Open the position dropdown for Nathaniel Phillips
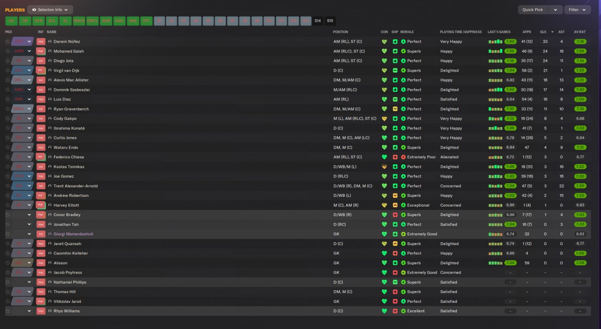This screenshot has height=329, width=601. point(23,282)
